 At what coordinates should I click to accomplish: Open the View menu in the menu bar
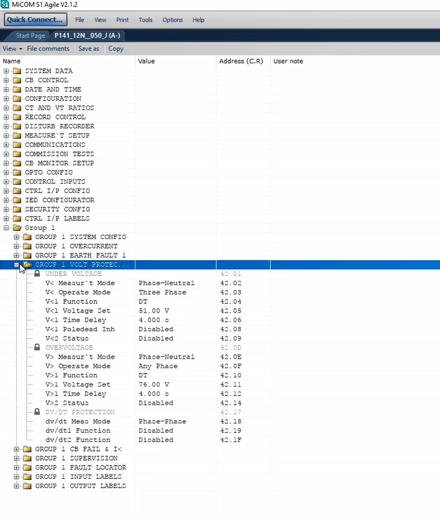pos(100,20)
